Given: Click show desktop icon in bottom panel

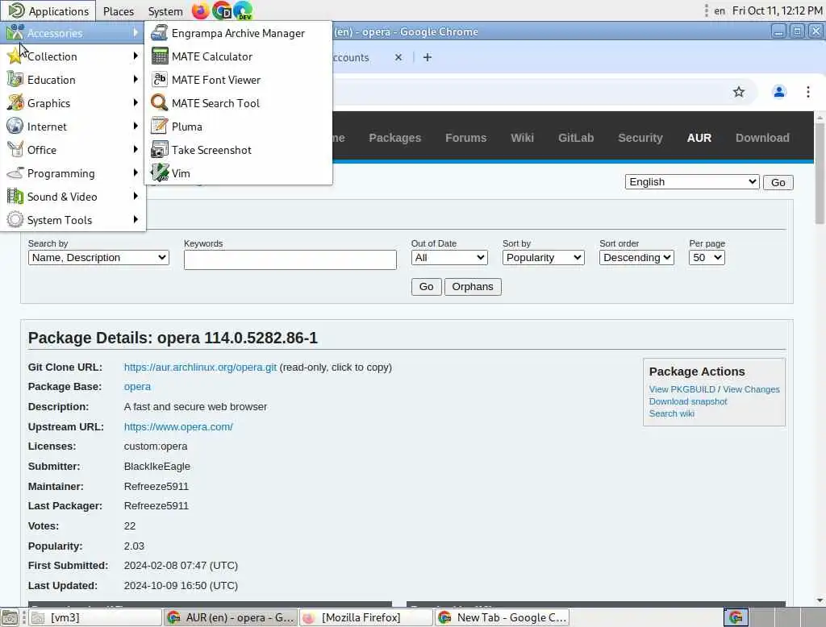Looking at the screenshot, I should (10, 617).
